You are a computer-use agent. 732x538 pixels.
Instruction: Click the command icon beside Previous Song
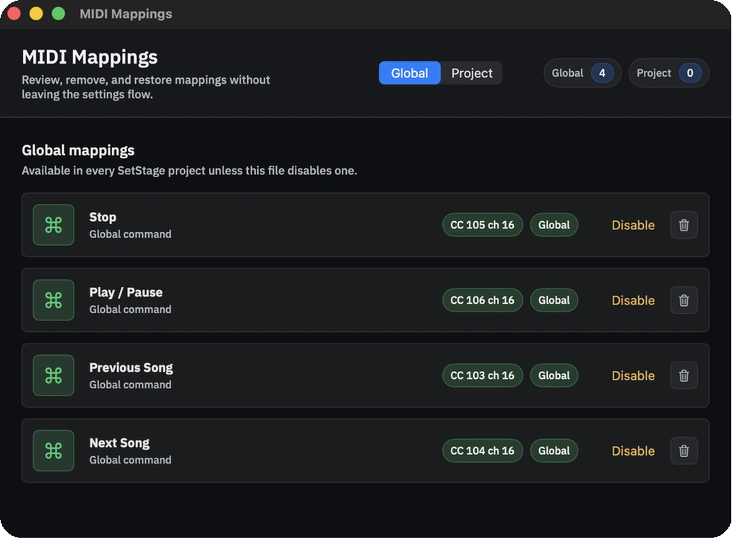pyautogui.click(x=53, y=375)
